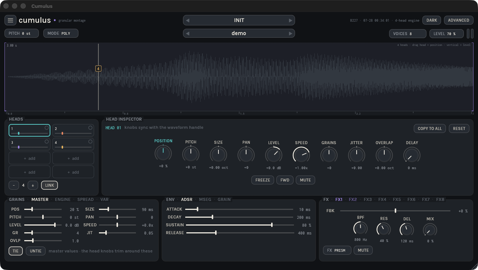This screenshot has width=478, height=270.
Task: Switch to the GRAIN envelope tab
Action: [x=224, y=199]
